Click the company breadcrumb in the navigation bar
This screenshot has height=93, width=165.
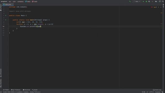[21, 2]
